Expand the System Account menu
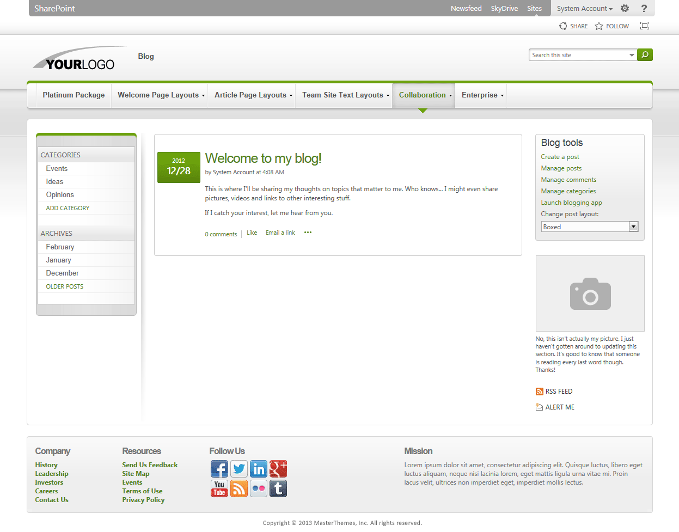The image size is (679, 532). pyautogui.click(x=584, y=8)
